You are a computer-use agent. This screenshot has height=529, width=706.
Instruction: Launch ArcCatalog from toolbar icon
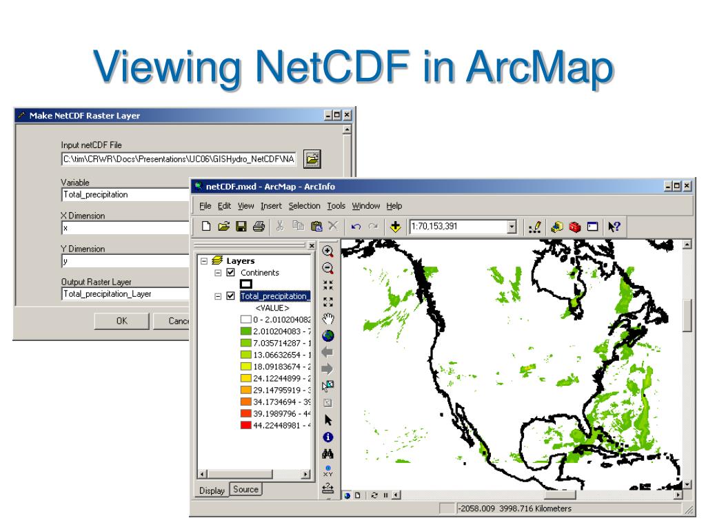click(x=557, y=227)
